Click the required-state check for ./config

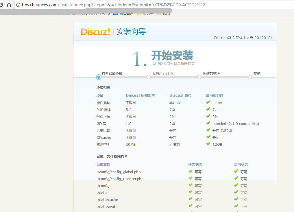pos(191,185)
